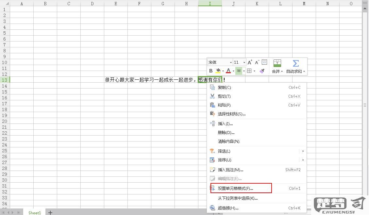Viewport: 369px width, 215px height.
Task: Open 设置单元格格式(F)... format cells
Action: 257,189
